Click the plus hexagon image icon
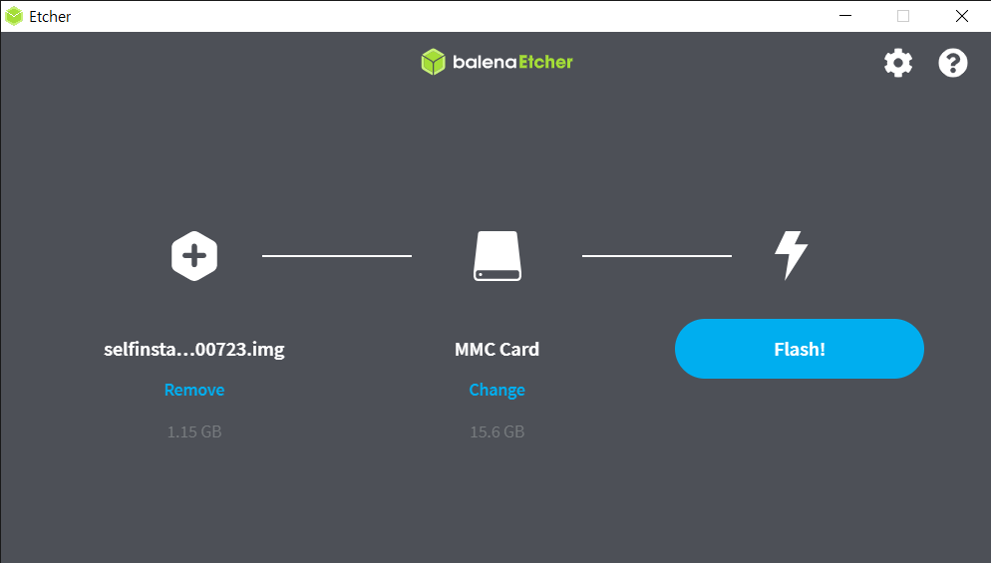The image size is (991, 563). tap(194, 256)
